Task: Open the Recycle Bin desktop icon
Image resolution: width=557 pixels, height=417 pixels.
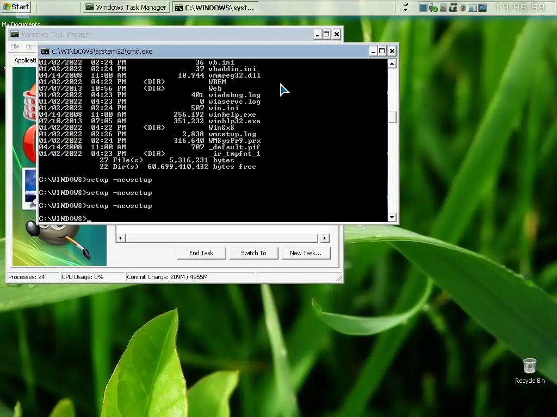Action: point(530,371)
